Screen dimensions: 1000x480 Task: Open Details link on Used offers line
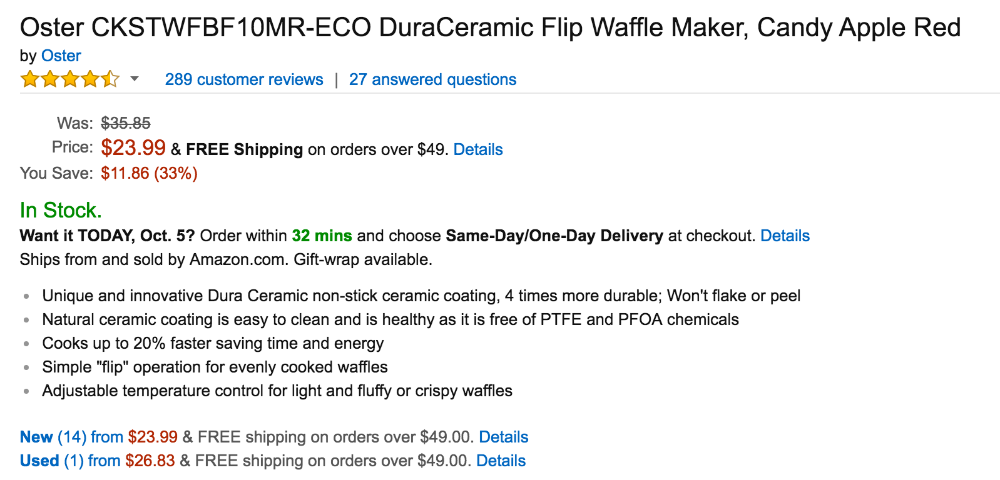point(501,461)
